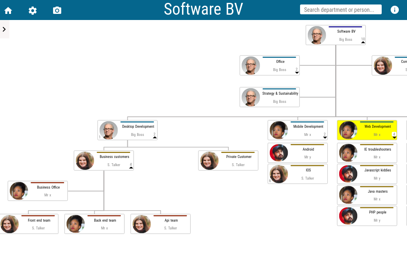
Task: Go to the home icon
Action: point(8,10)
